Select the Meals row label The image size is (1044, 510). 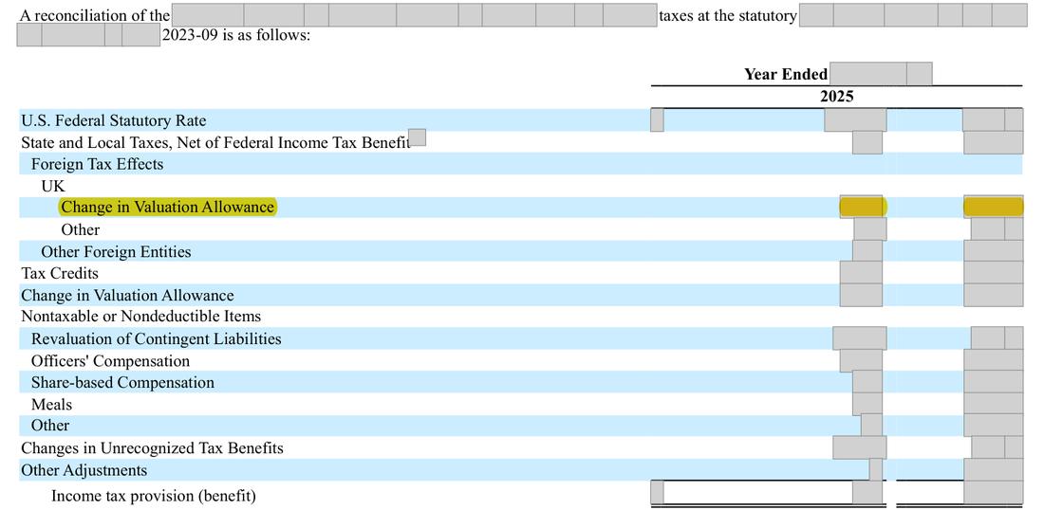(51, 404)
